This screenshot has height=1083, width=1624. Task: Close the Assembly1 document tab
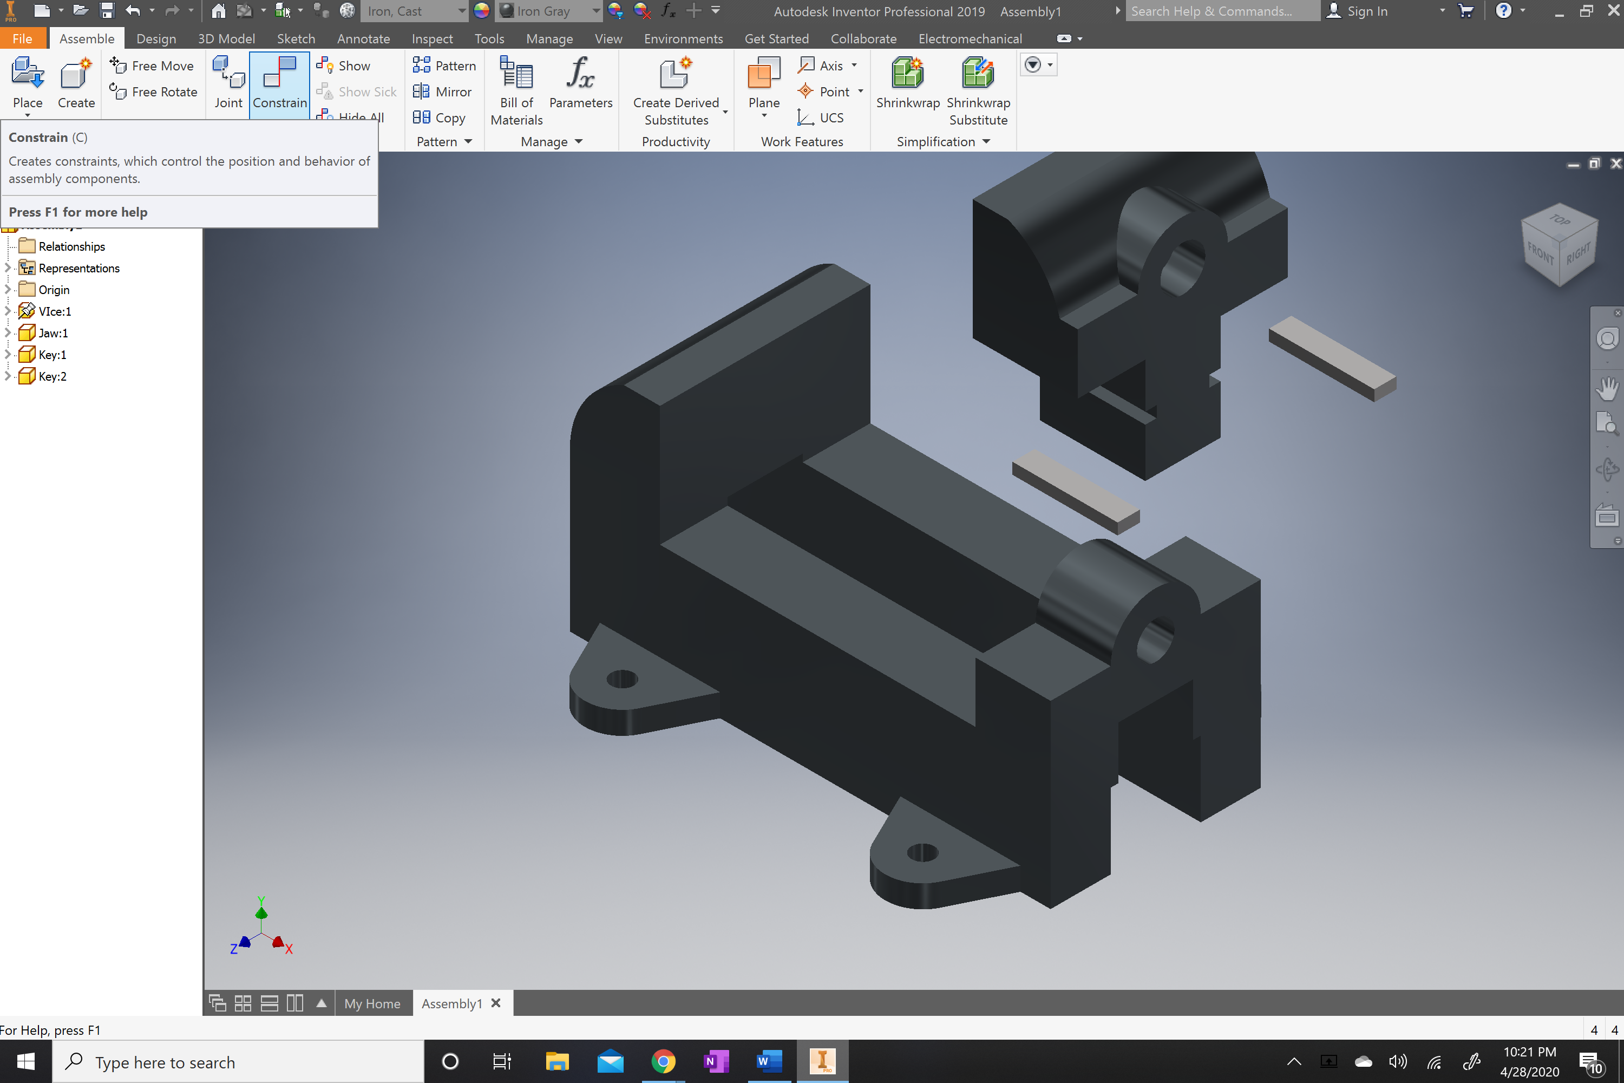click(496, 1003)
